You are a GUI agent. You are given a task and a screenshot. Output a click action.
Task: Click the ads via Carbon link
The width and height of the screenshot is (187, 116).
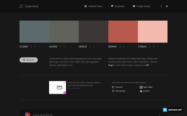pyautogui.click(x=74, y=88)
